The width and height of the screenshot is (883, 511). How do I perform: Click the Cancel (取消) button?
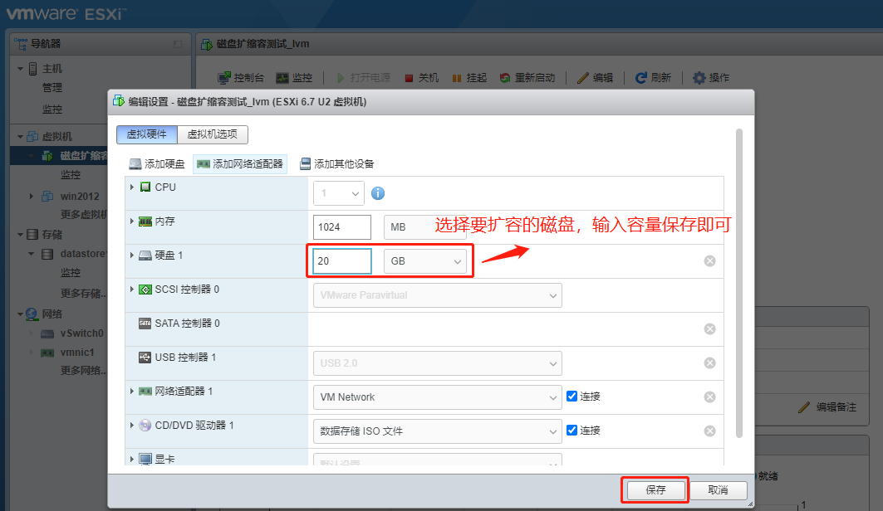(x=718, y=490)
